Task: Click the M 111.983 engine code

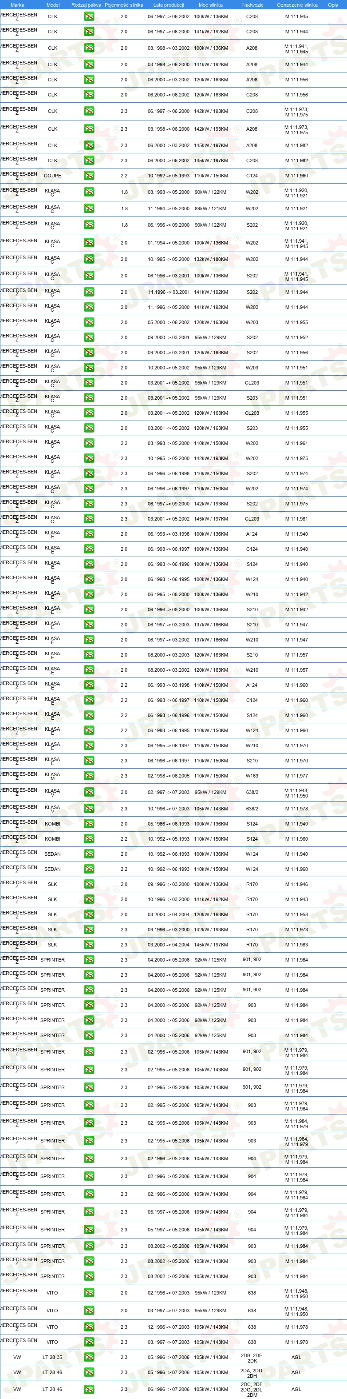Action: (296, 944)
